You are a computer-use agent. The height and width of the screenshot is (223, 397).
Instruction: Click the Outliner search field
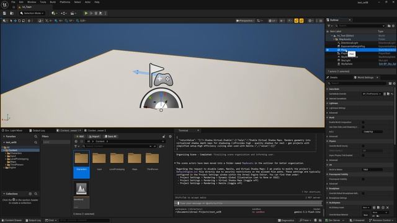pyautogui.click(x=360, y=26)
